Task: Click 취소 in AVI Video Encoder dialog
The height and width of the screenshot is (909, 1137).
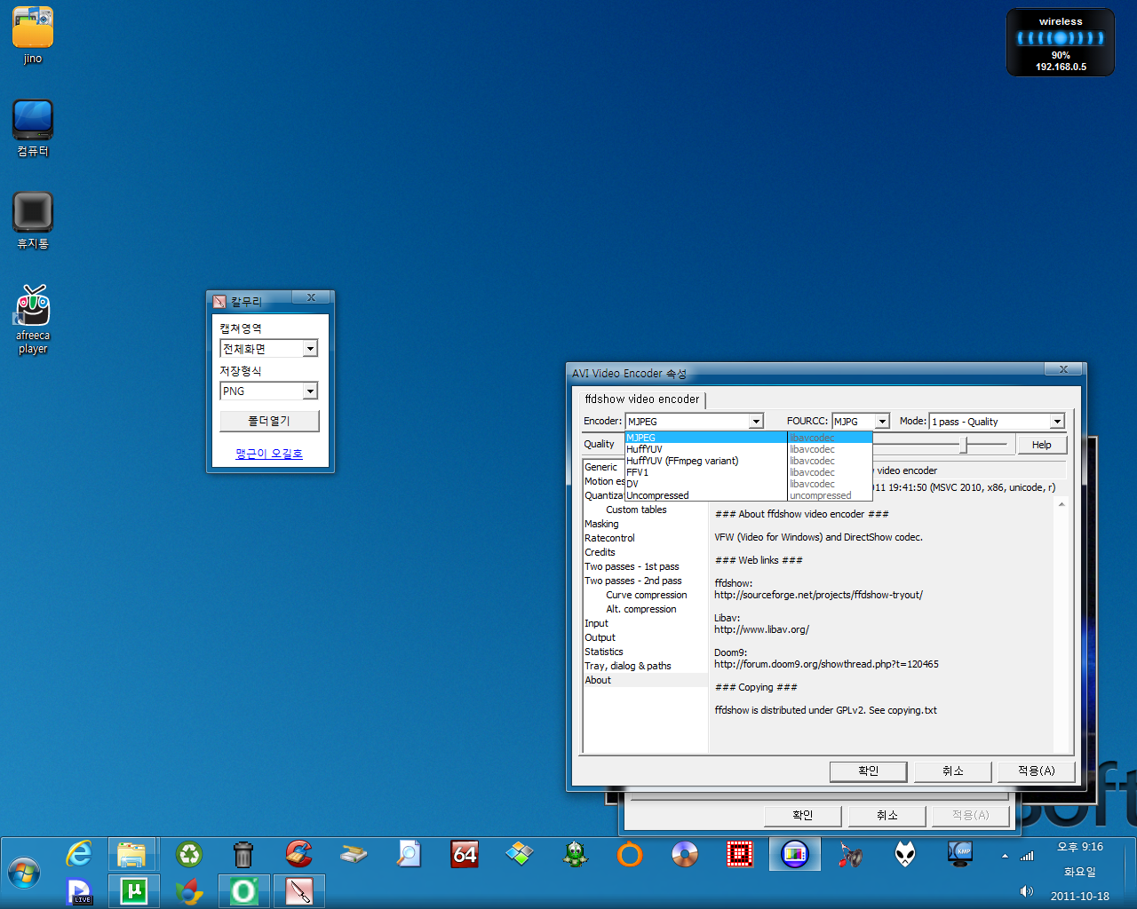Action: pyautogui.click(x=953, y=771)
